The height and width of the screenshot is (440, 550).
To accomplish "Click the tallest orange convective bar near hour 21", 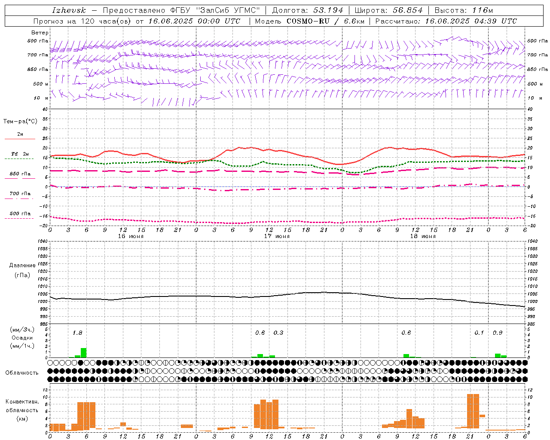I will (473, 411).
